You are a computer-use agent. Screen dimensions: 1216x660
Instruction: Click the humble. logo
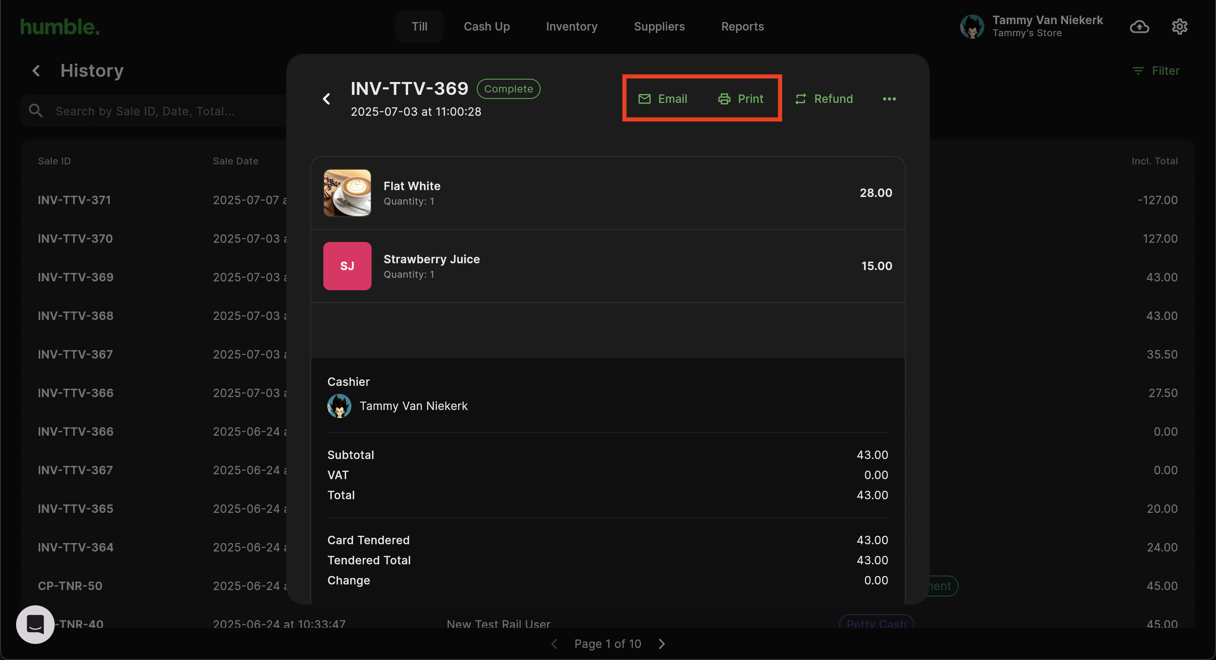pos(60,27)
